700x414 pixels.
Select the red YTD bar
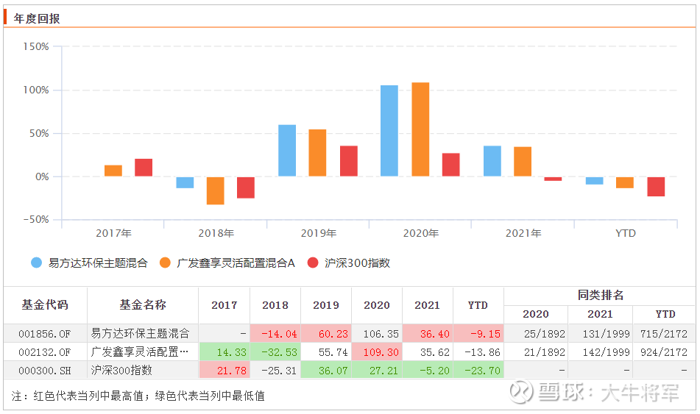(656, 187)
